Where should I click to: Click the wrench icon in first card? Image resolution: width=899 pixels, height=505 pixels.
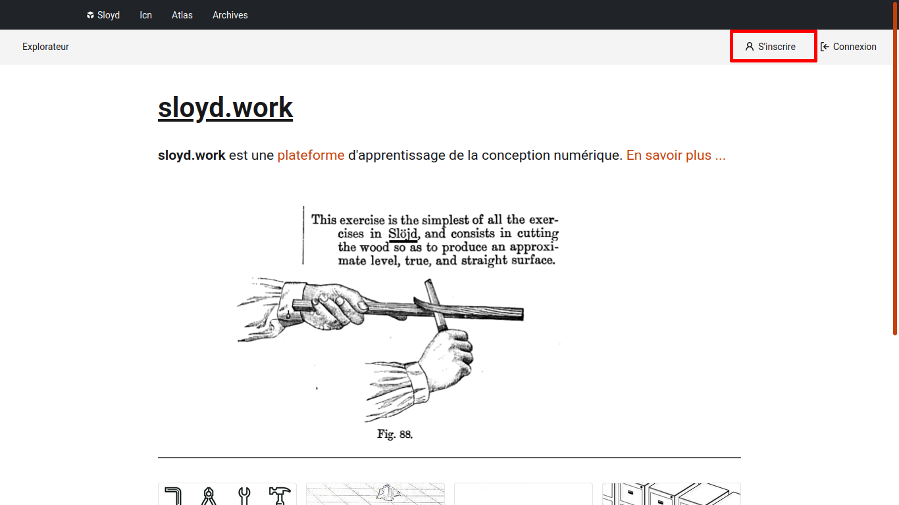[x=244, y=495]
